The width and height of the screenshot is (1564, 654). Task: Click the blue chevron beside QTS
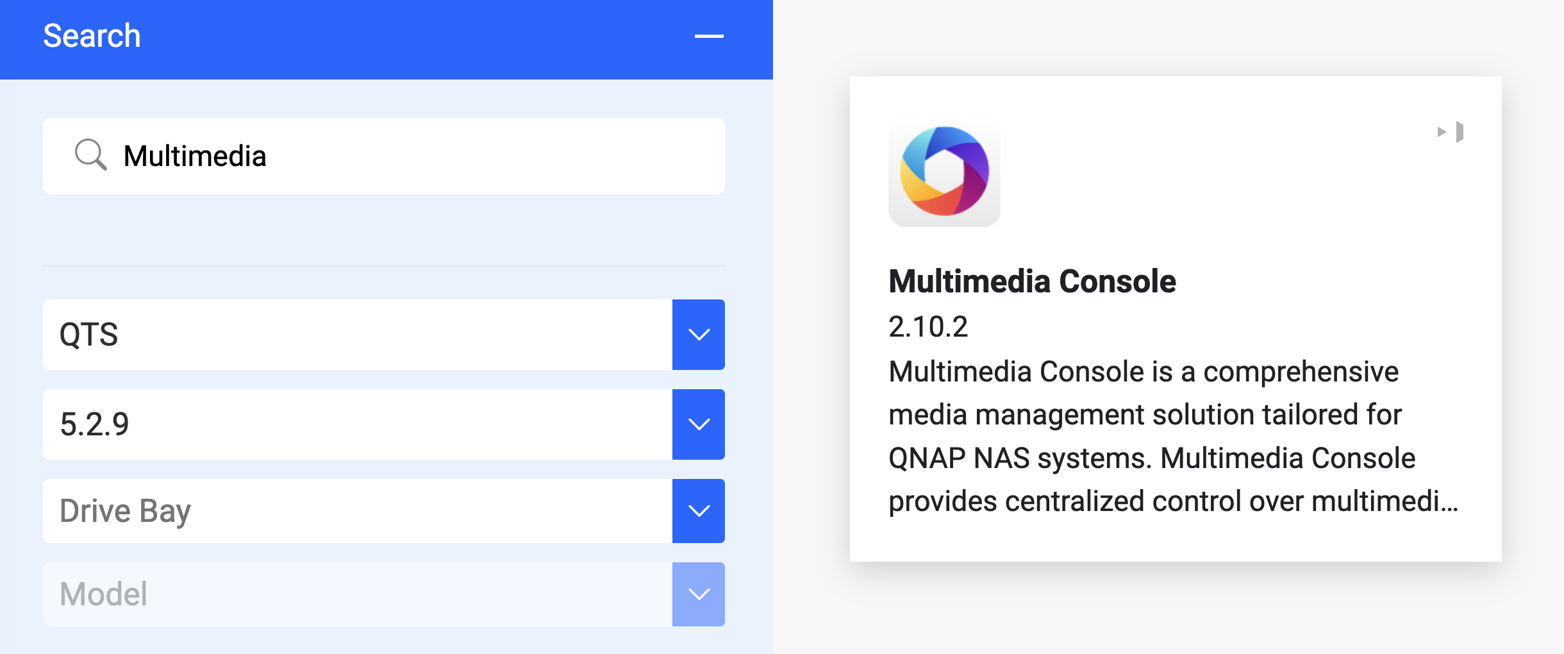pyautogui.click(x=698, y=334)
